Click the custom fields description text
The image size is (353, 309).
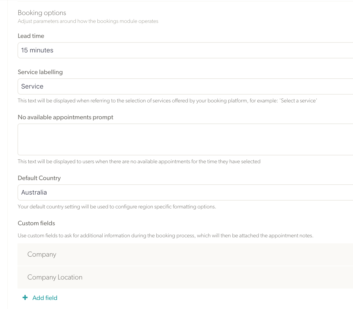click(x=165, y=236)
